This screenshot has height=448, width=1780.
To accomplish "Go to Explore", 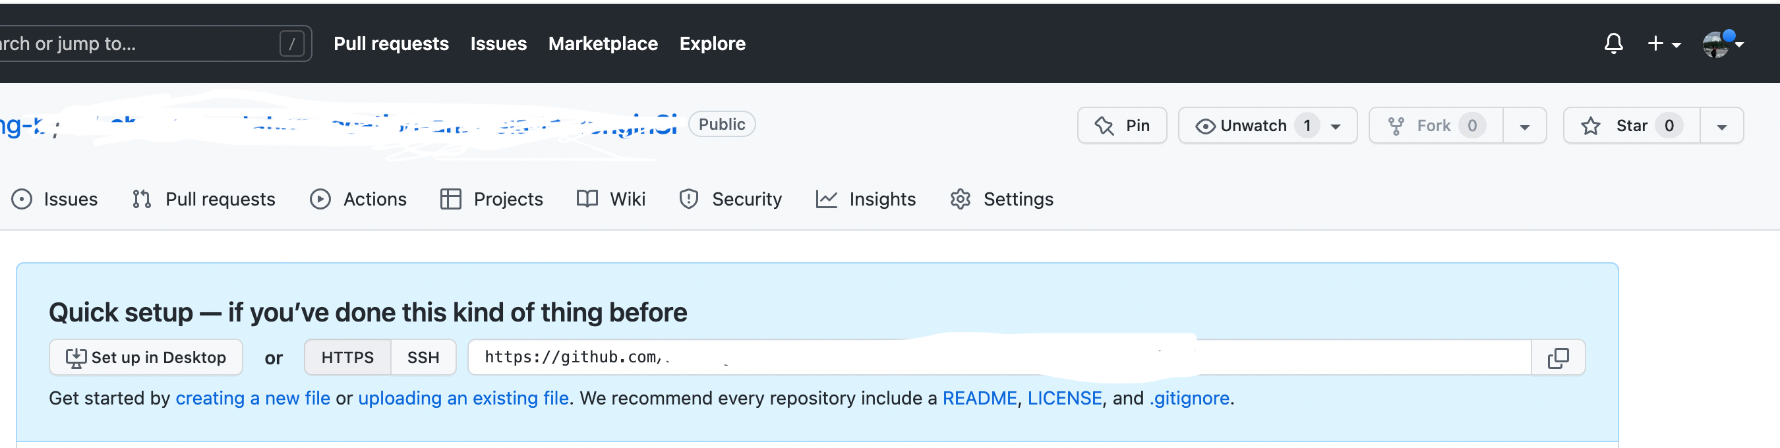I will pyautogui.click(x=712, y=43).
